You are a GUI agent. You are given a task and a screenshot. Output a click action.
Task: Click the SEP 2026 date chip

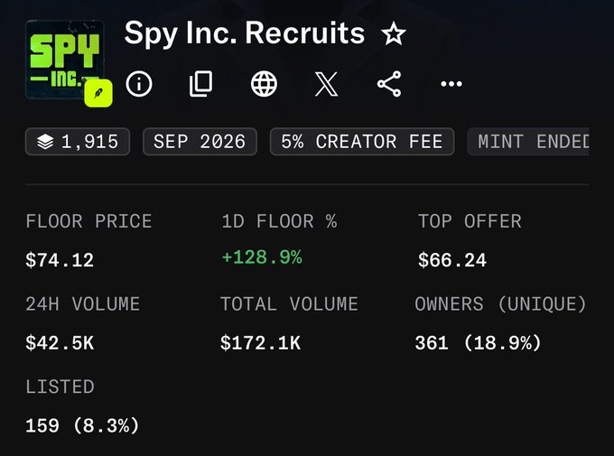click(200, 142)
